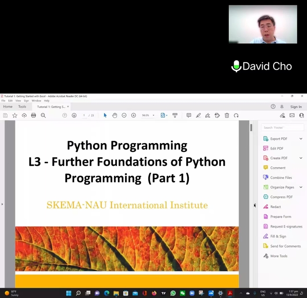The width and height of the screenshot is (307, 298).
Task: Click the Sign In button
Action: 296,107
